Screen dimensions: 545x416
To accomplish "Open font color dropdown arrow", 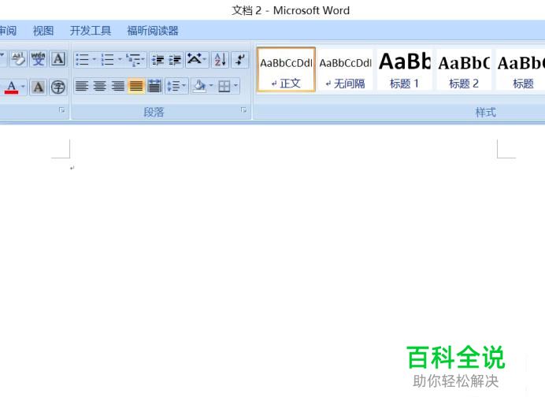I will coord(24,87).
